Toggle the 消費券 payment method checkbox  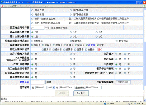point(87,45)
